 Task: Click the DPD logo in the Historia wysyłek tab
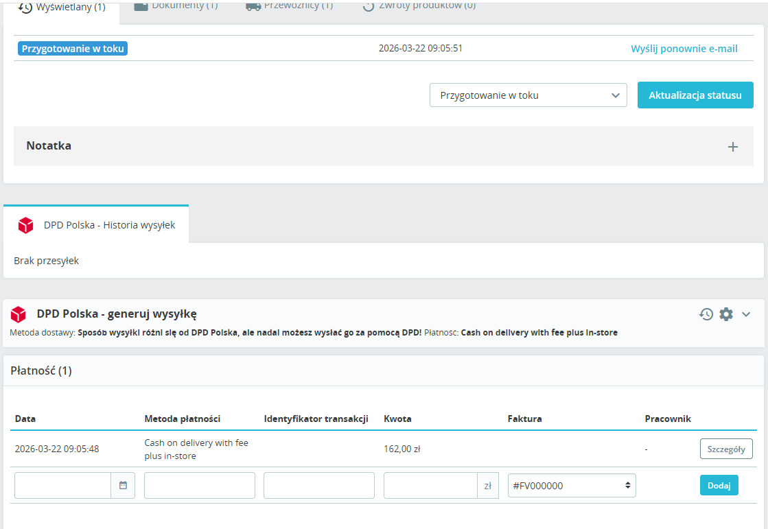click(x=26, y=225)
